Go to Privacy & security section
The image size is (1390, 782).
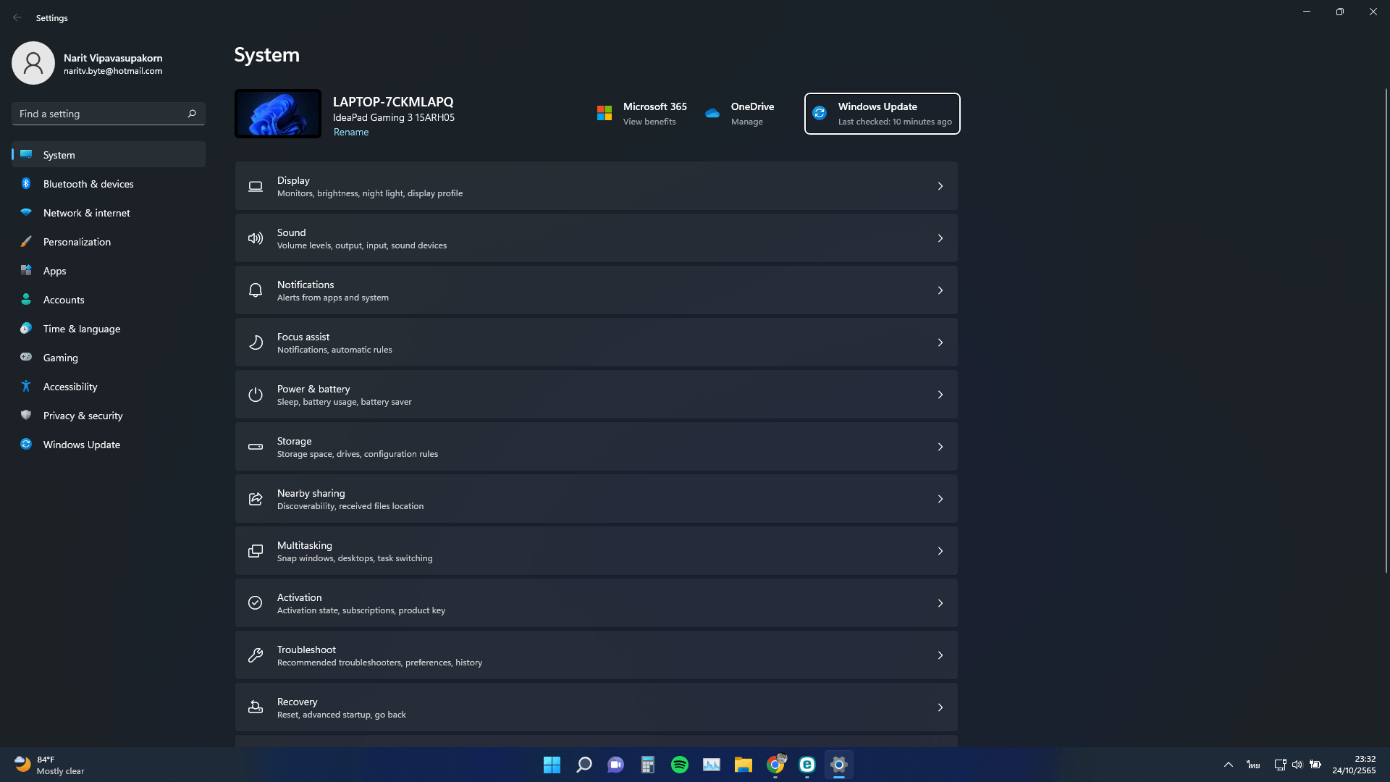coord(83,416)
